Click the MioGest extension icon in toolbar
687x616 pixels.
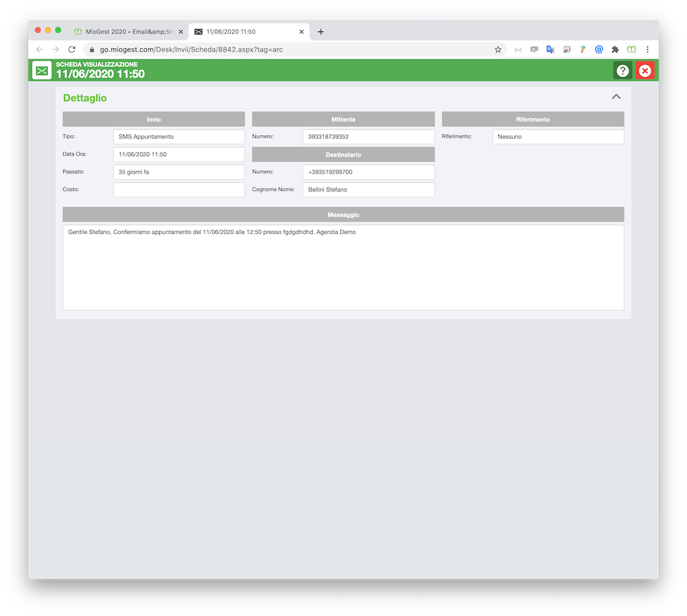(631, 50)
